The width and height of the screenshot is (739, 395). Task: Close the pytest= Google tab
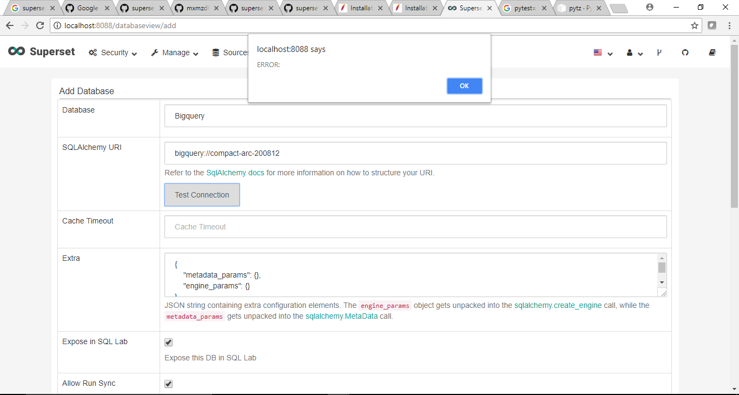click(x=543, y=8)
